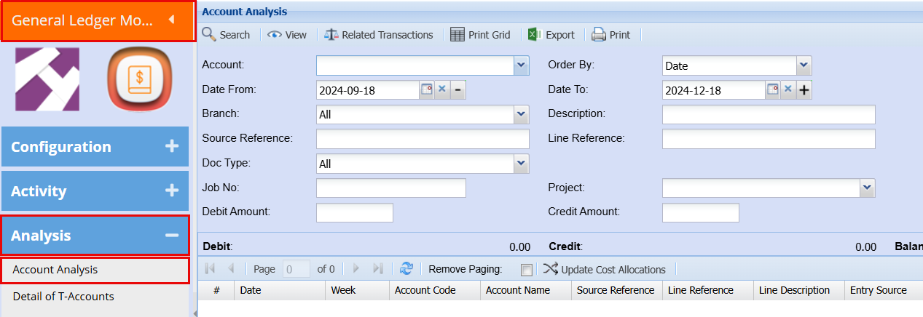Go to last page of grid
This screenshot has height=317, width=923.
pyautogui.click(x=377, y=269)
